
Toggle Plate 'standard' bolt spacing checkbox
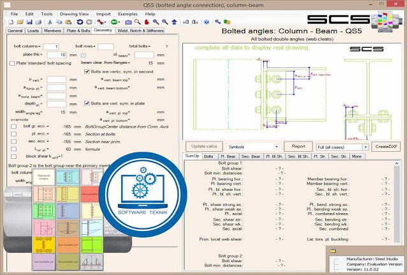(12, 63)
